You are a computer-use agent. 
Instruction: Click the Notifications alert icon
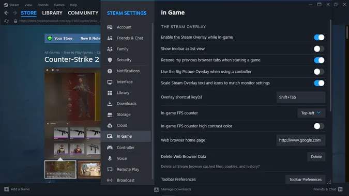pyautogui.click(x=110, y=71)
